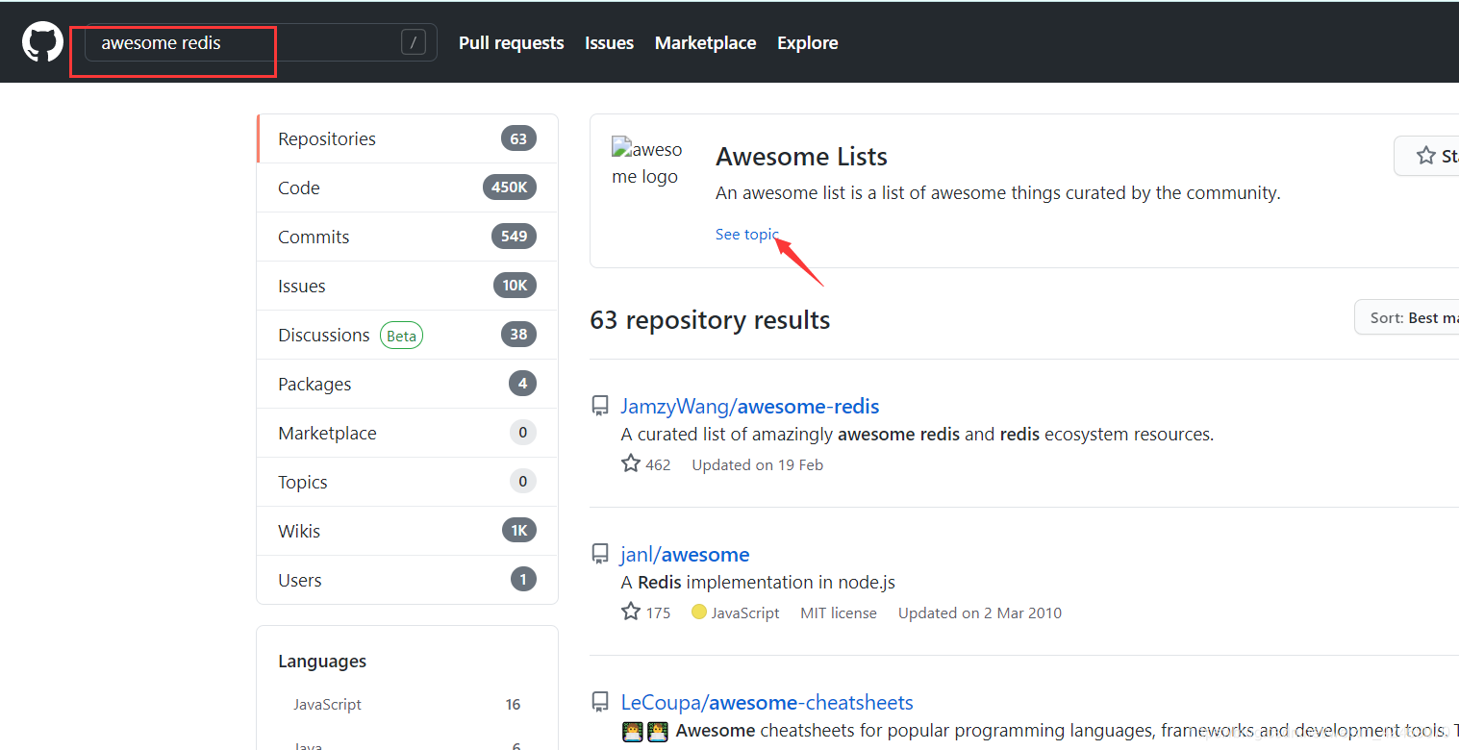Open Issues in top navigation
This screenshot has height=750, width=1459.
(x=609, y=42)
